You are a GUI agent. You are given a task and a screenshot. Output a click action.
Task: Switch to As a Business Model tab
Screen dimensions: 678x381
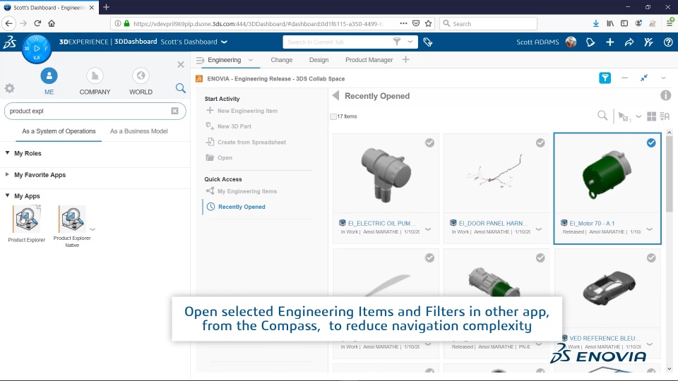tap(139, 131)
